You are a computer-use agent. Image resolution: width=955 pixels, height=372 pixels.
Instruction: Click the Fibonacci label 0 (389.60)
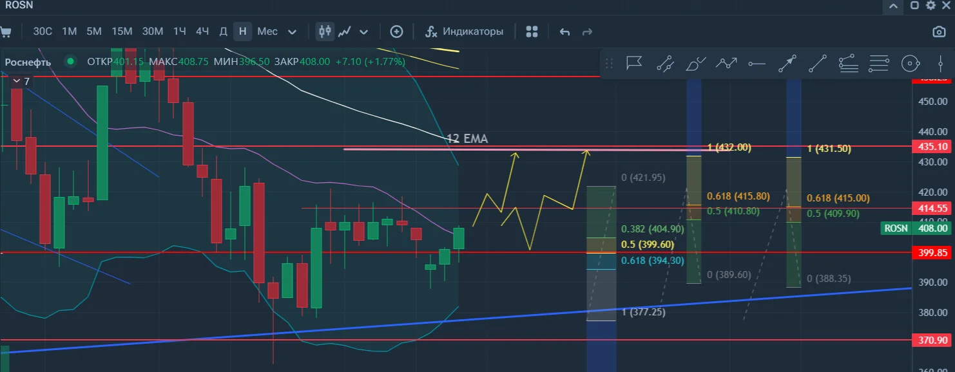pyautogui.click(x=729, y=275)
